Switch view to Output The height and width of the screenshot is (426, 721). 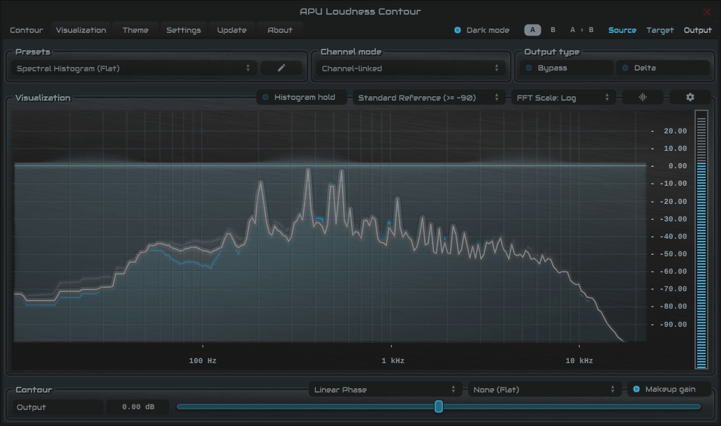point(697,30)
